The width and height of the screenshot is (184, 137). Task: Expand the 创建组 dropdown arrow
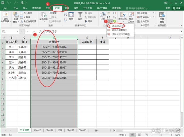point(149,13)
